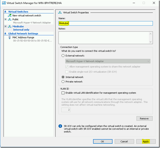Click the Remove button
Viewport: 160px width, 148px height.
tap(145, 119)
